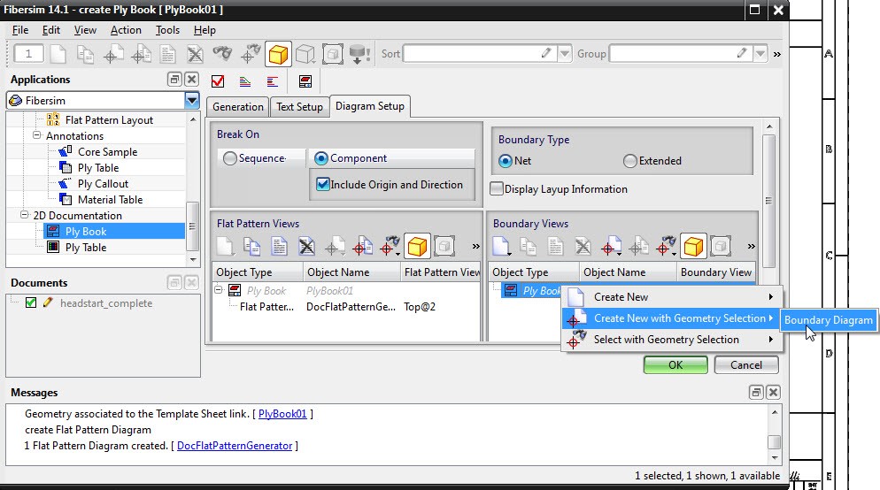Choose the Extended boundary type
The height and width of the screenshot is (490, 880).
click(630, 161)
